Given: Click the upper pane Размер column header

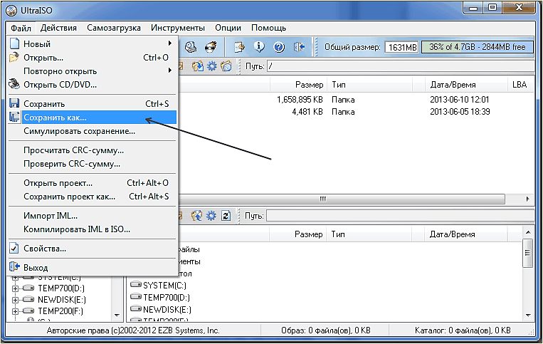Looking at the screenshot, I should click(298, 85).
